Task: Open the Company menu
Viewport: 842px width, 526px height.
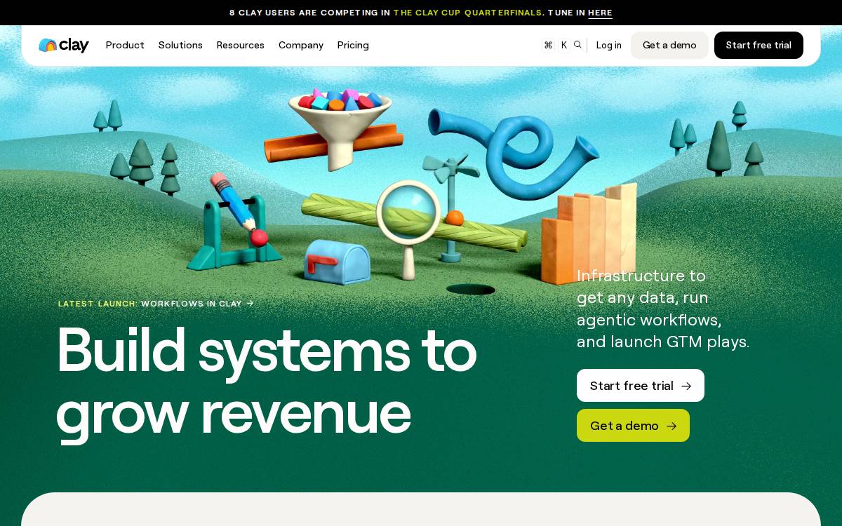Action: 301,45
